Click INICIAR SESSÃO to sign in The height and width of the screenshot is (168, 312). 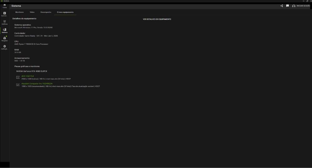[303, 6]
